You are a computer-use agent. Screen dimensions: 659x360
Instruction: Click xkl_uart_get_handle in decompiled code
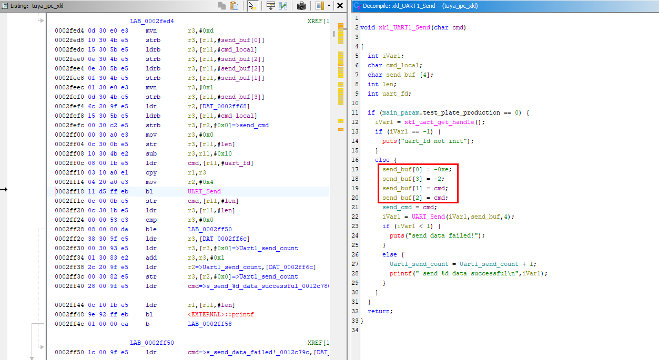coord(439,122)
